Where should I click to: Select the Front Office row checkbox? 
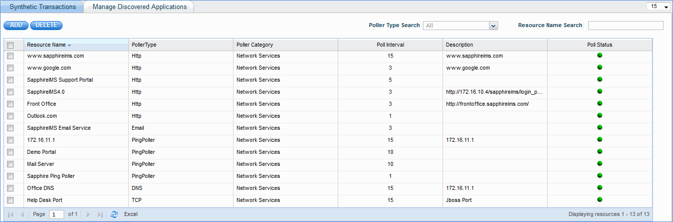pos(11,104)
